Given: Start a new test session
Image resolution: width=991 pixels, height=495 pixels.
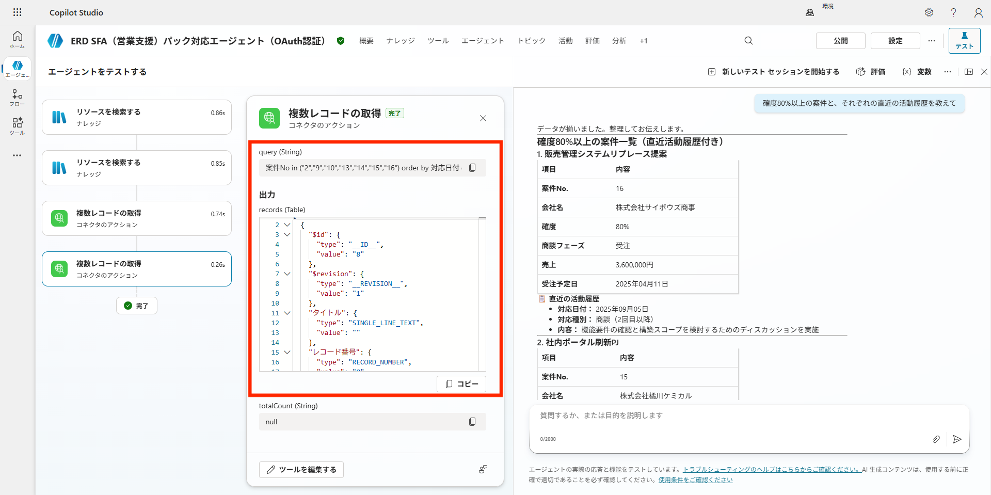Looking at the screenshot, I should pos(774,72).
